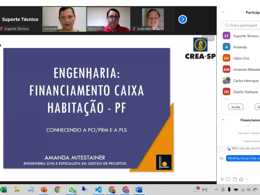Viewport: 260px width, 195px height.
Task: Show next video thumbnails with blue arrow
Action: click(182, 19)
